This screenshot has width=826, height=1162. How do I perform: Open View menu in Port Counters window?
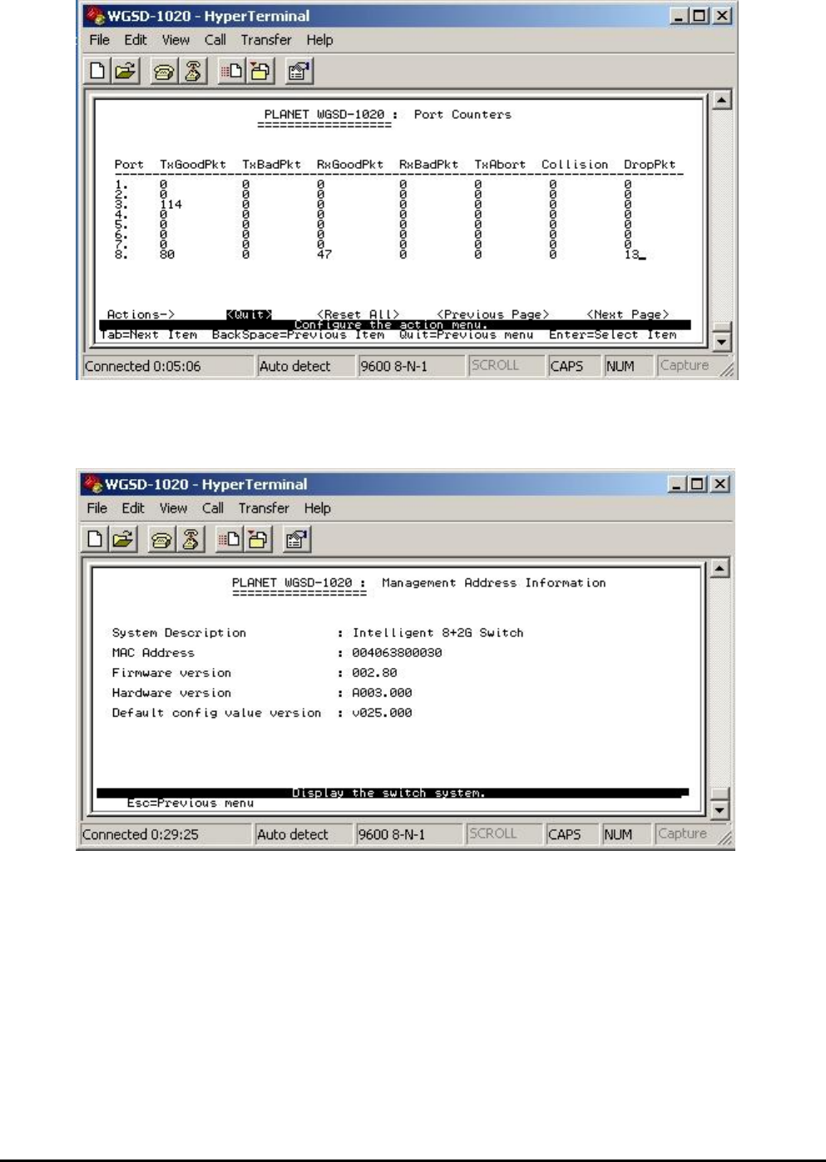(176, 40)
